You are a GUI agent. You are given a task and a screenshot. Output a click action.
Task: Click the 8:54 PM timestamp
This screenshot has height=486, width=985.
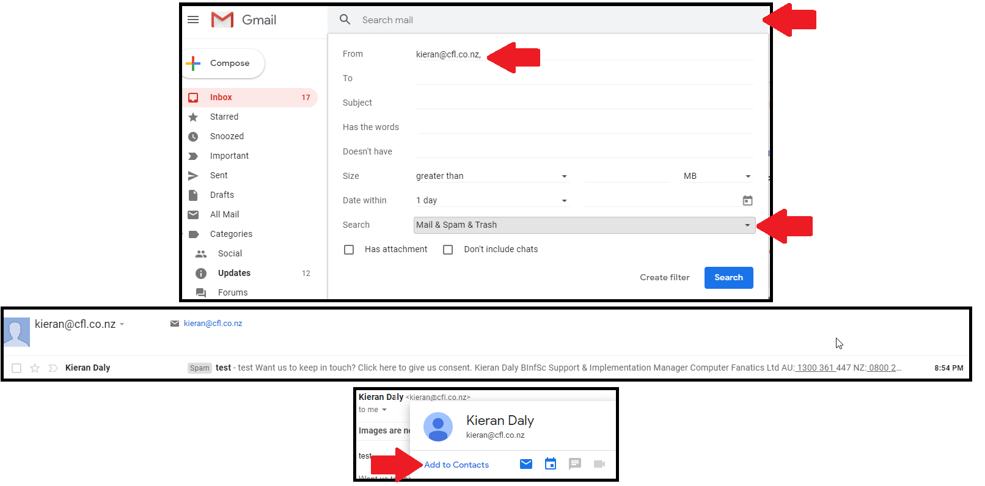pos(948,368)
